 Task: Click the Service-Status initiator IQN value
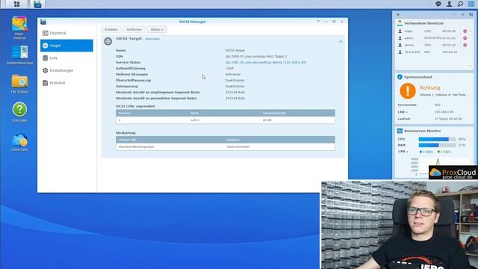click(266, 63)
